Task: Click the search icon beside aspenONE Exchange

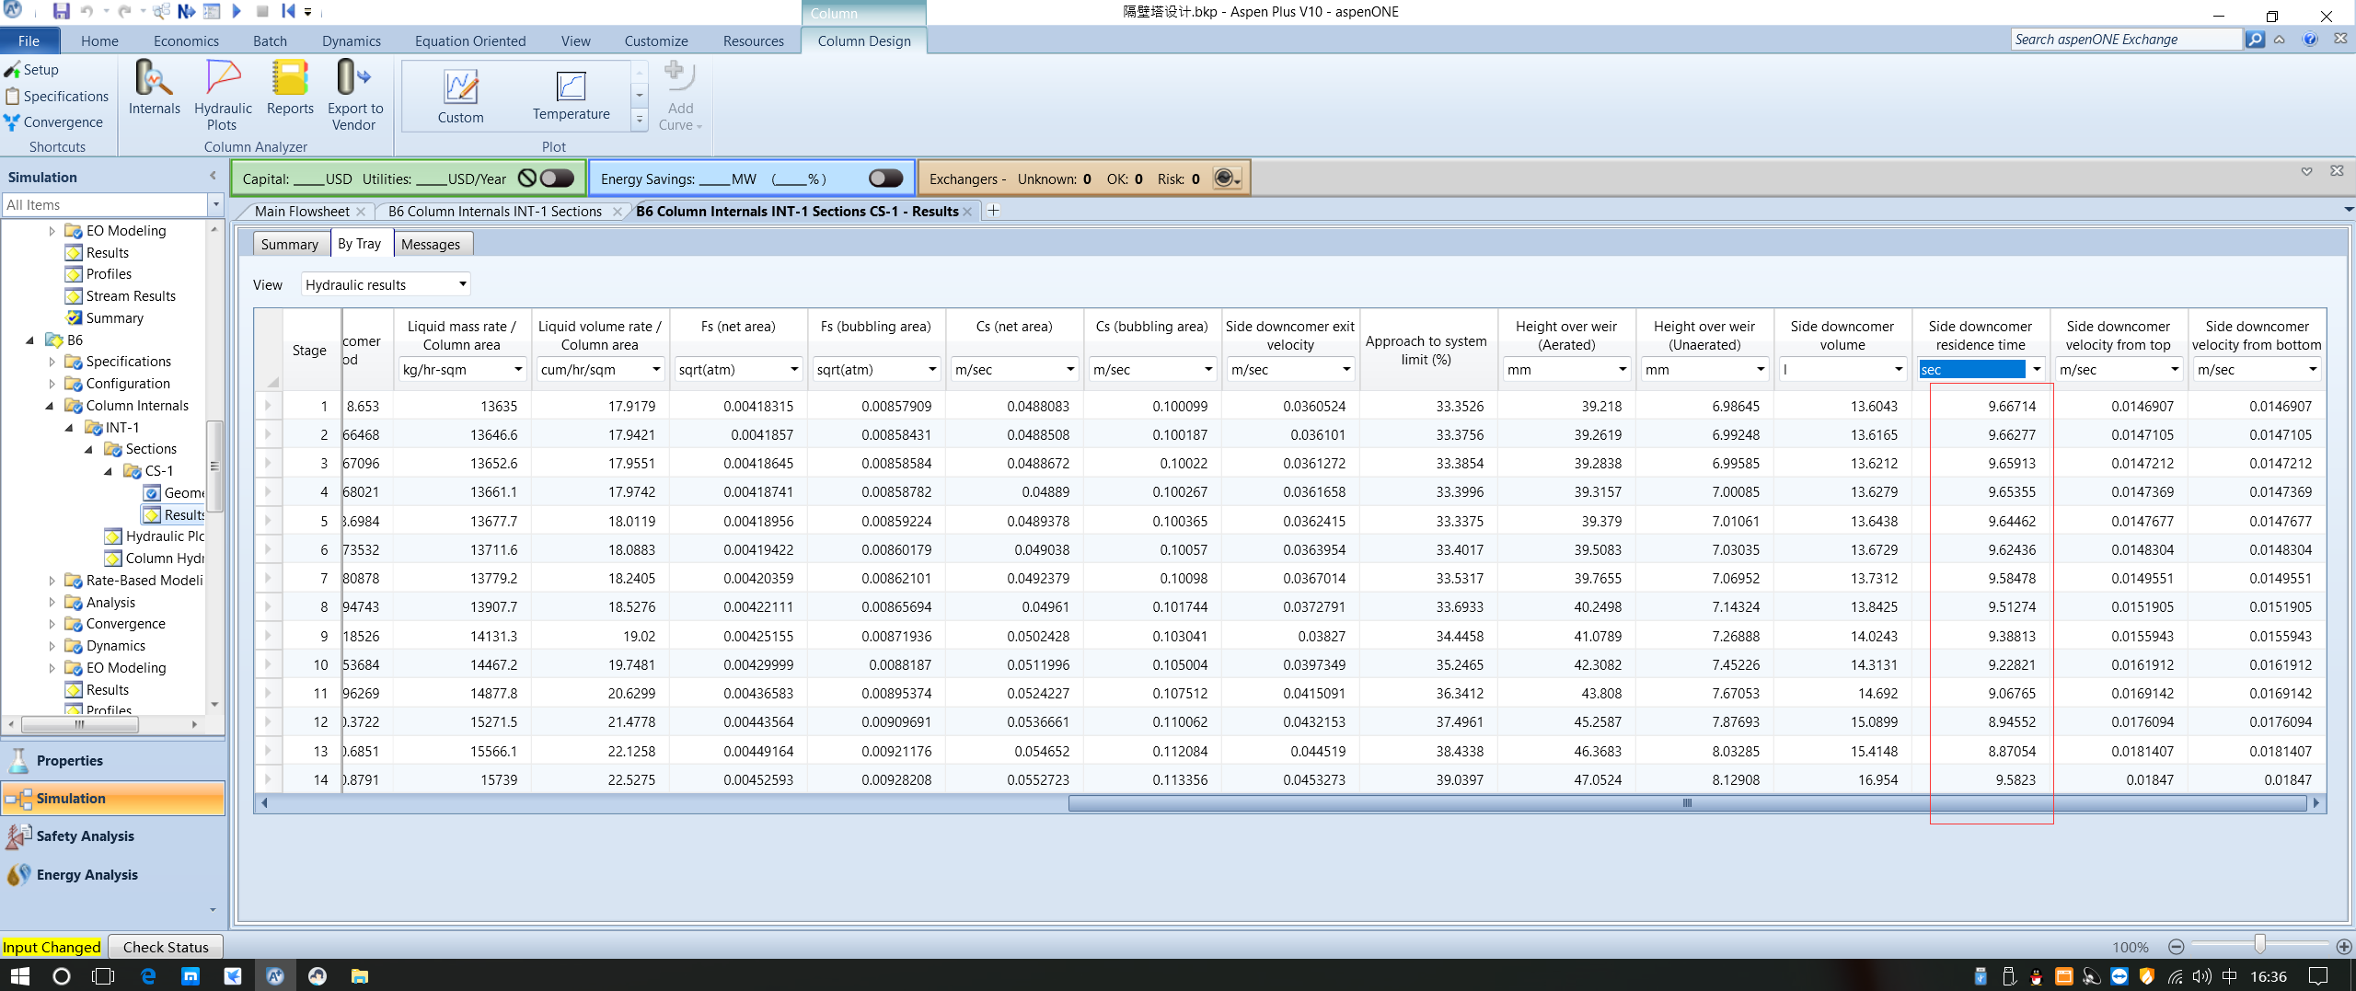Action: point(2255,40)
